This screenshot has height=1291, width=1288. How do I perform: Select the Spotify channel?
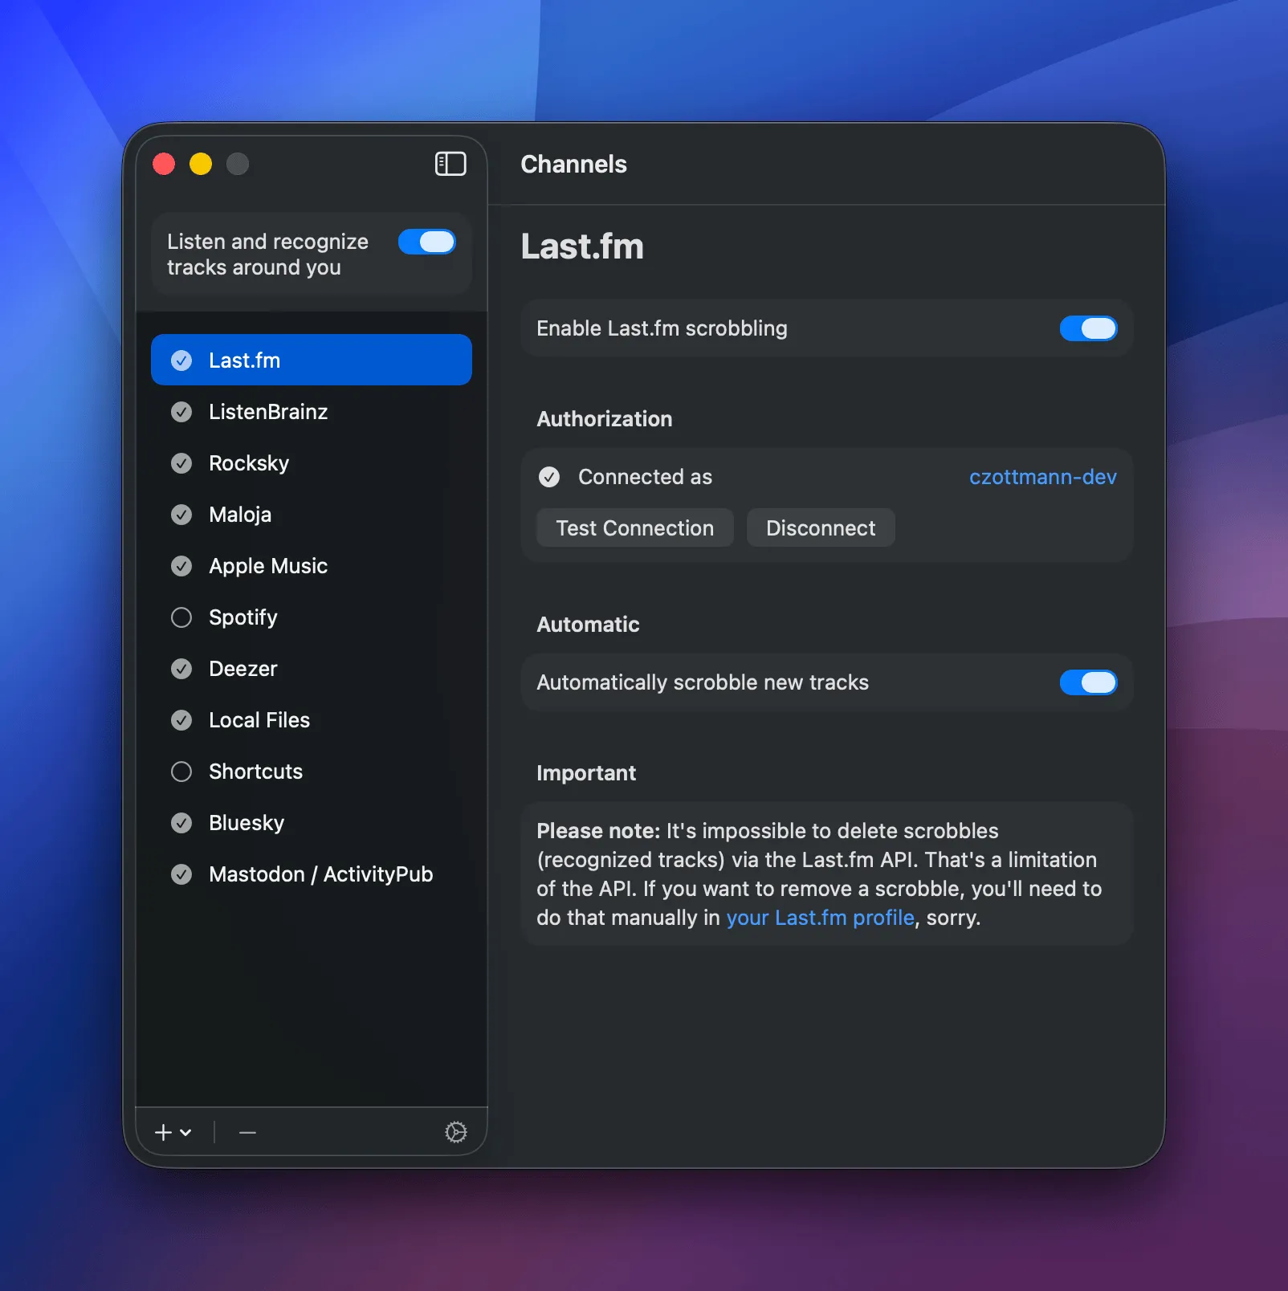tap(312, 617)
